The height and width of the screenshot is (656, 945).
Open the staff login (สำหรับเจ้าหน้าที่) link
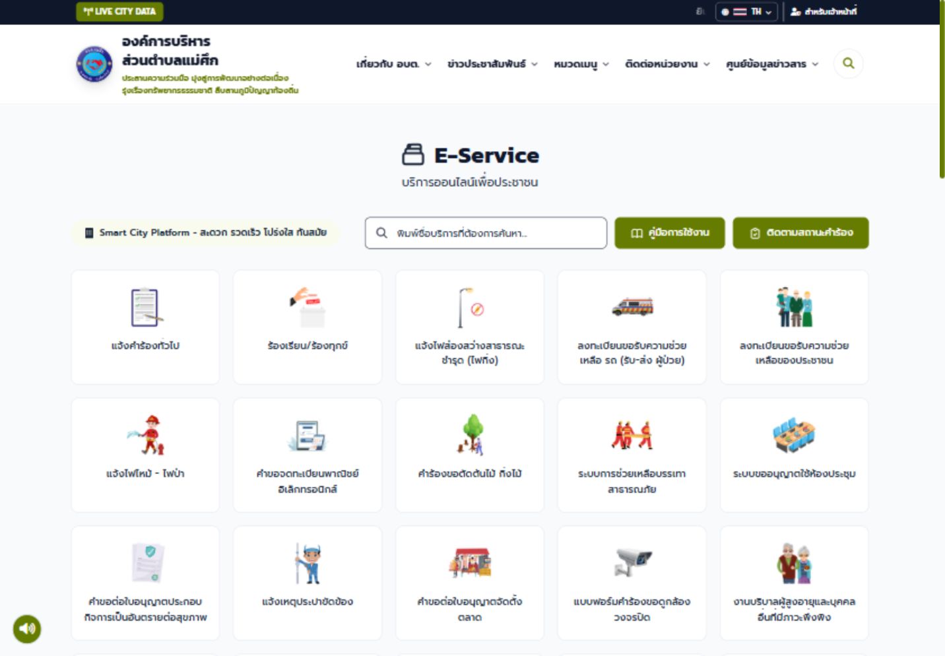(x=824, y=12)
